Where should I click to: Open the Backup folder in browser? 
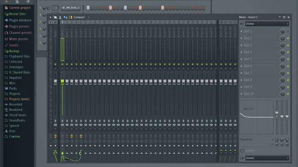point(12,51)
